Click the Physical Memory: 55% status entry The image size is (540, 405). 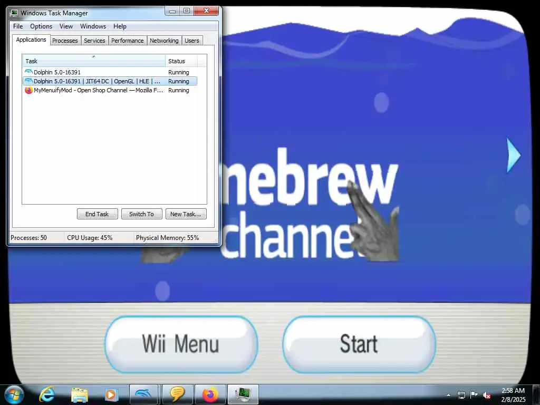pyautogui.click(x=167, y=238)
